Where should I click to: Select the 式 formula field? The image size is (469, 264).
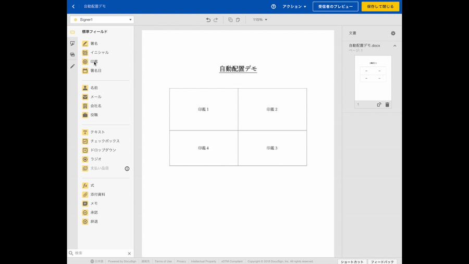coord(89,185)
